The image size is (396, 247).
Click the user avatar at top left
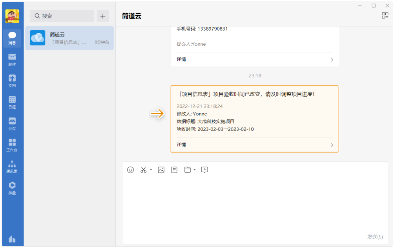[x=12, y=16]
